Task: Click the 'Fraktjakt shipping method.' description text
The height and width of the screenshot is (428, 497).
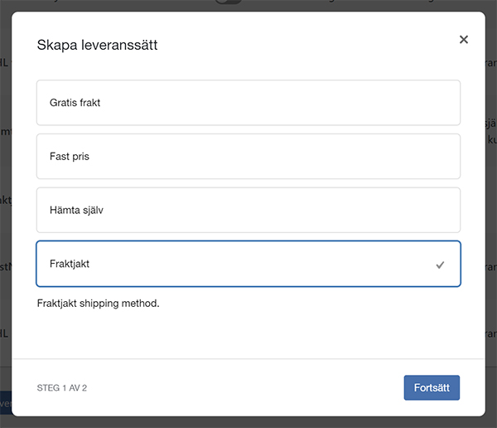Action: (98, 304)
